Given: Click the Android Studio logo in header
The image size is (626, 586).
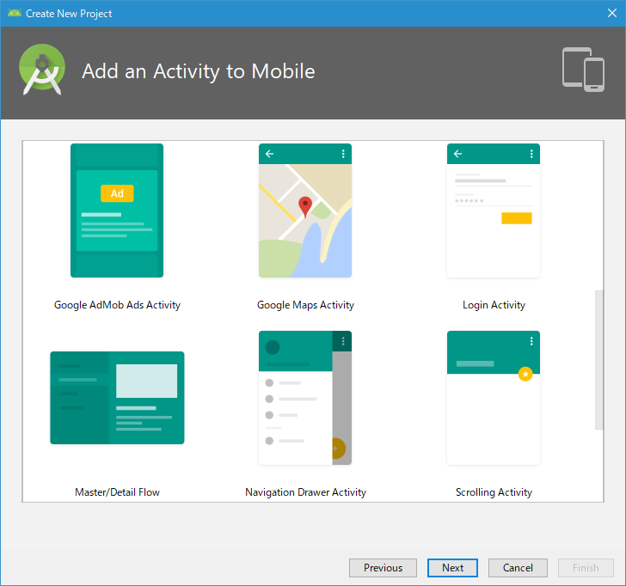Looking at the screenshot, I should tap(42, 70).
